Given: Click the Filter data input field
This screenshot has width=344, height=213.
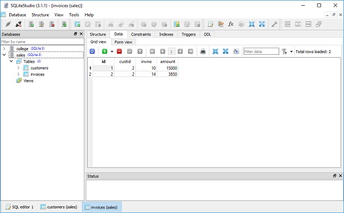Looking at the screenshot, I should (x=261, y=51).
